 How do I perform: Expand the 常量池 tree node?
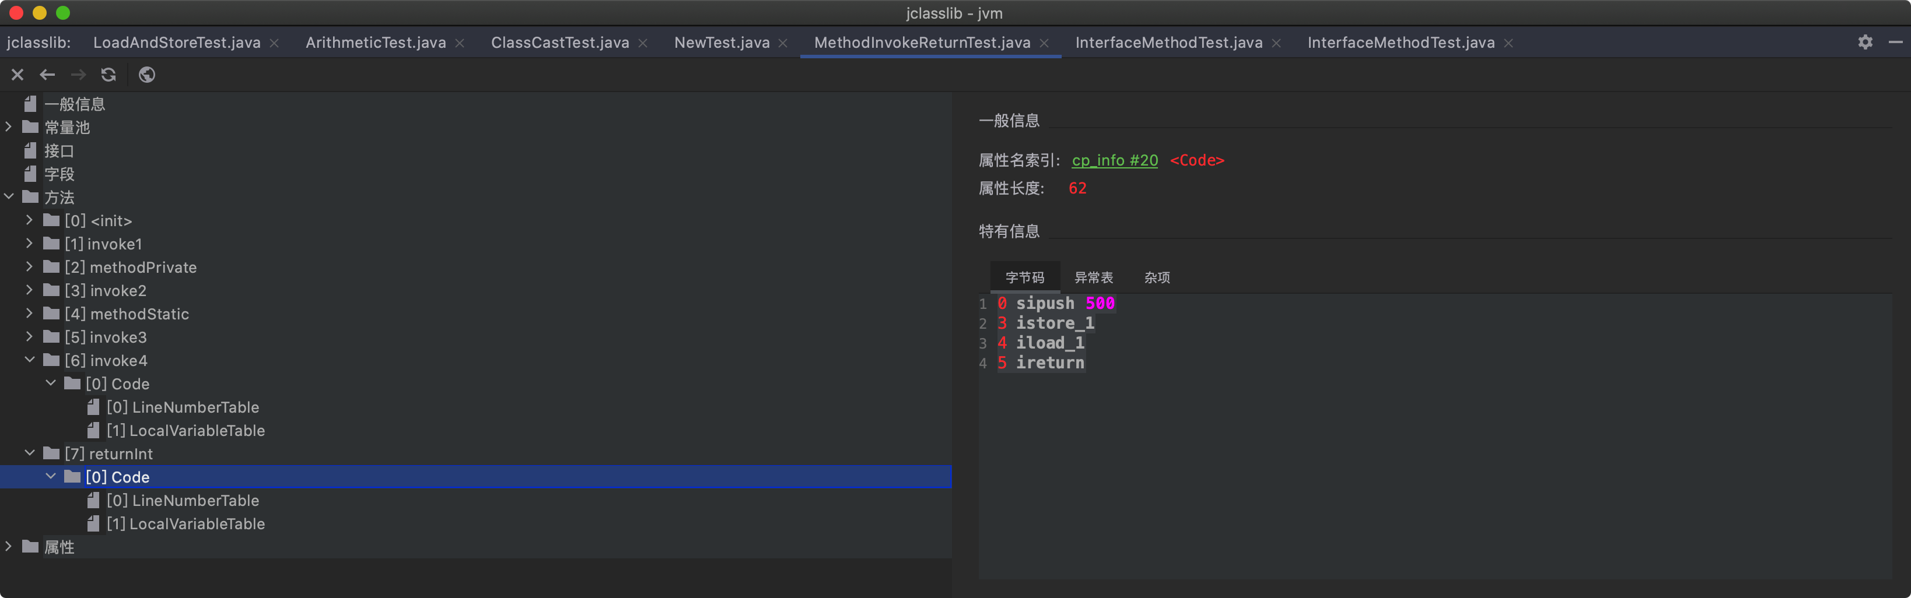[x=9, y=128]
